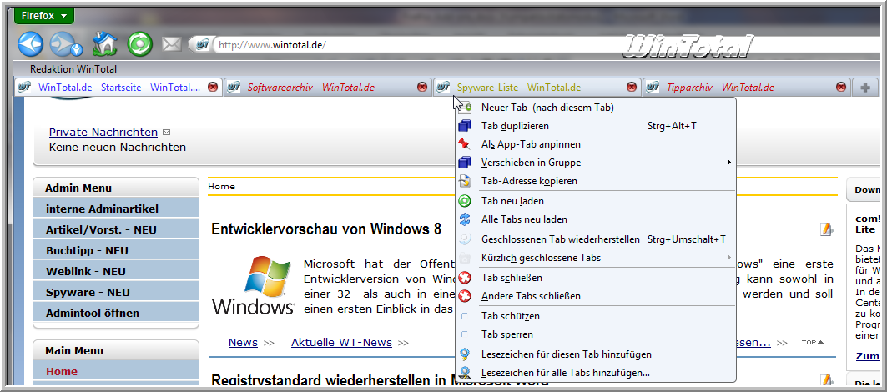Close the WinTotal.de Startseite tab
Viewport: 887px width, 392px height.
tap(213, 87)
